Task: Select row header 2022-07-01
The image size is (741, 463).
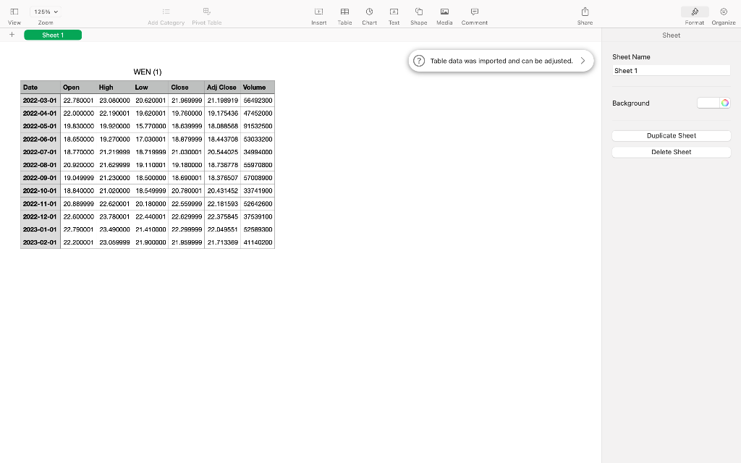Action: click(41, 152)
